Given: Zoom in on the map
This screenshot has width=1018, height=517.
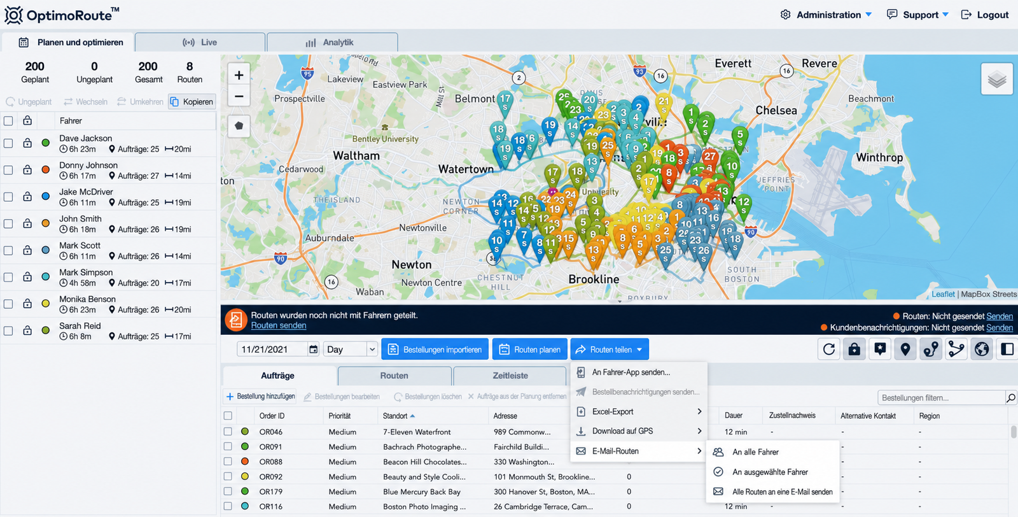Looking at the screenshot, I should (x=239, y=75).
